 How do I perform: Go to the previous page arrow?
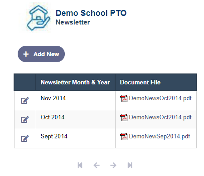pos(97,165)
